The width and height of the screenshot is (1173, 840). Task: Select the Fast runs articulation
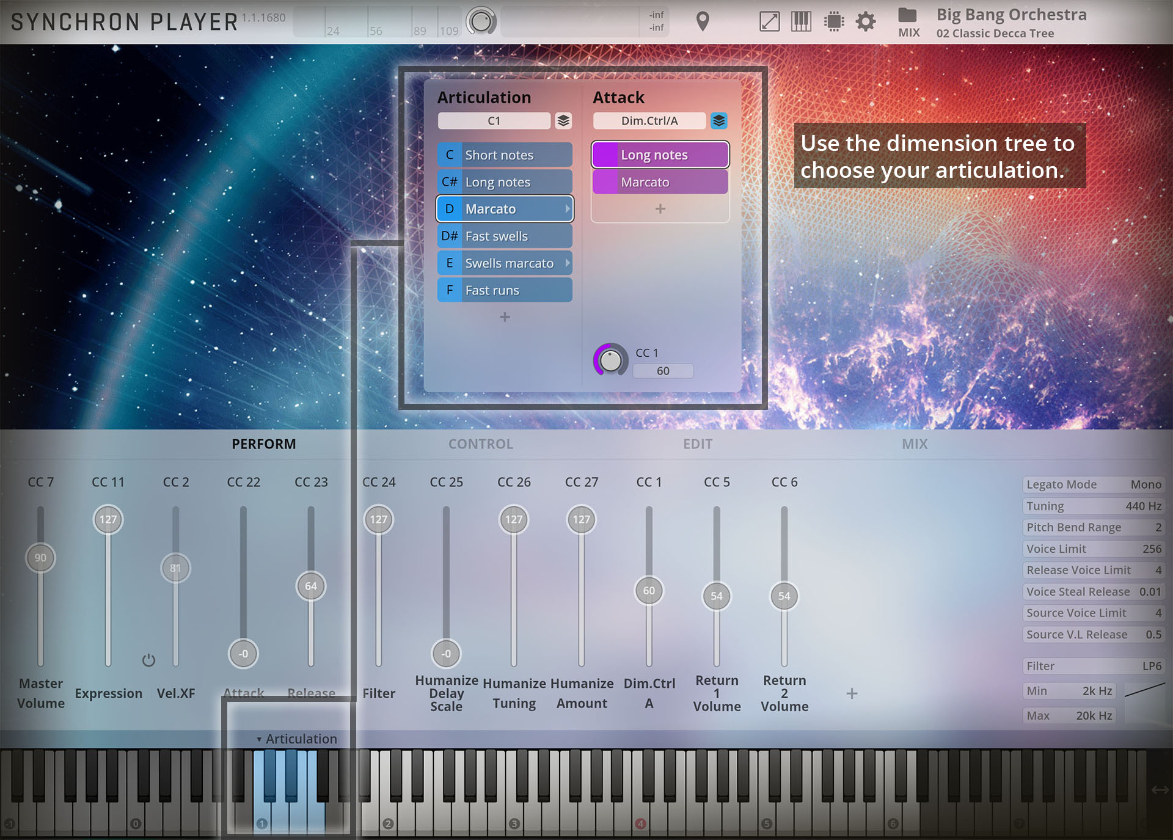tap(505, 290)
